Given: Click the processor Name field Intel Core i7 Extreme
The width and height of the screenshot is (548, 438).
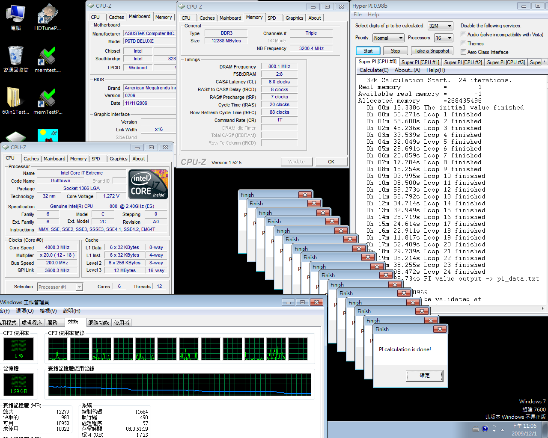Looking at the screenshot, I should point(82,173).
